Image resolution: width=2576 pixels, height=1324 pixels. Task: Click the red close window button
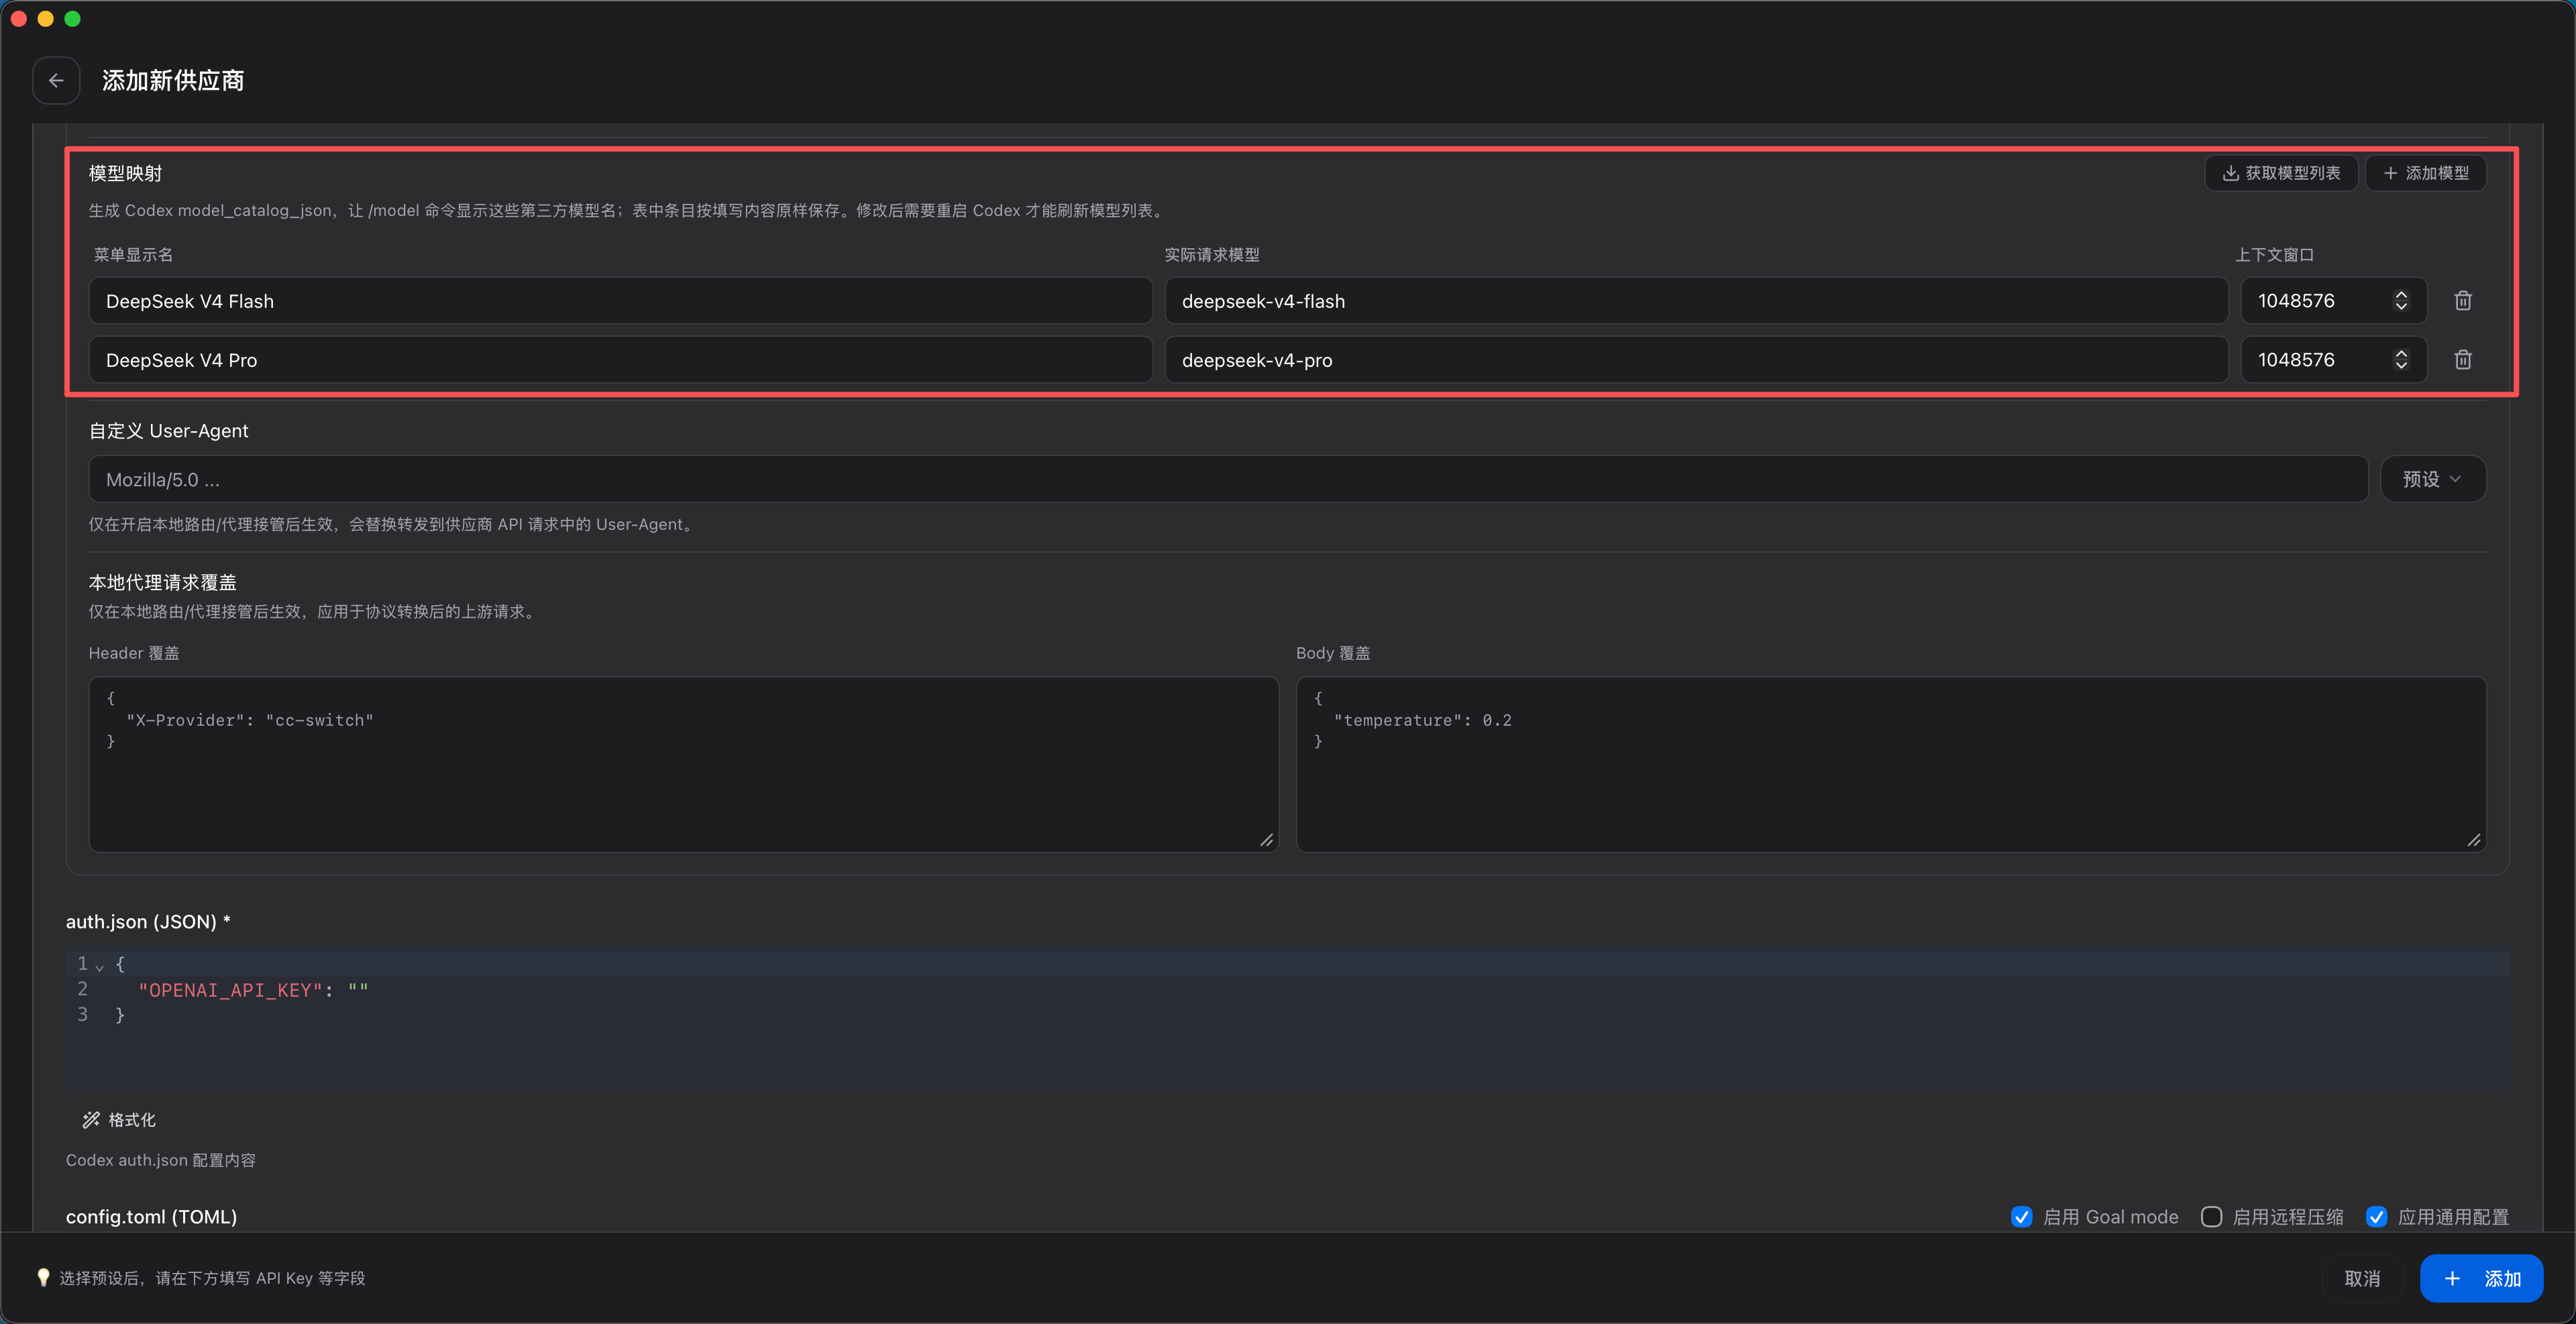[x=19, y=18]
